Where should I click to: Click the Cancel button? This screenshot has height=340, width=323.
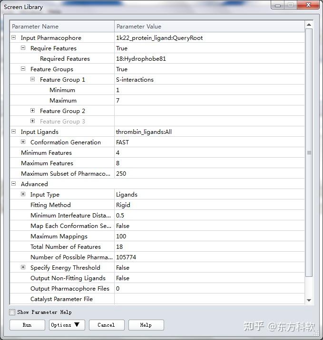pos(107,325)
